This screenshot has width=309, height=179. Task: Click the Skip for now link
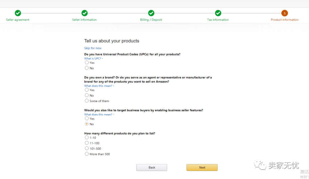coord(93,48)
